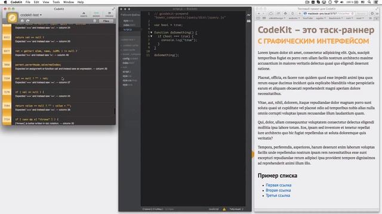Open config.codekit in Brackets file tree
Image resolution: width=382 pixels, height=214 pixels.
click(x=130, y=58)
